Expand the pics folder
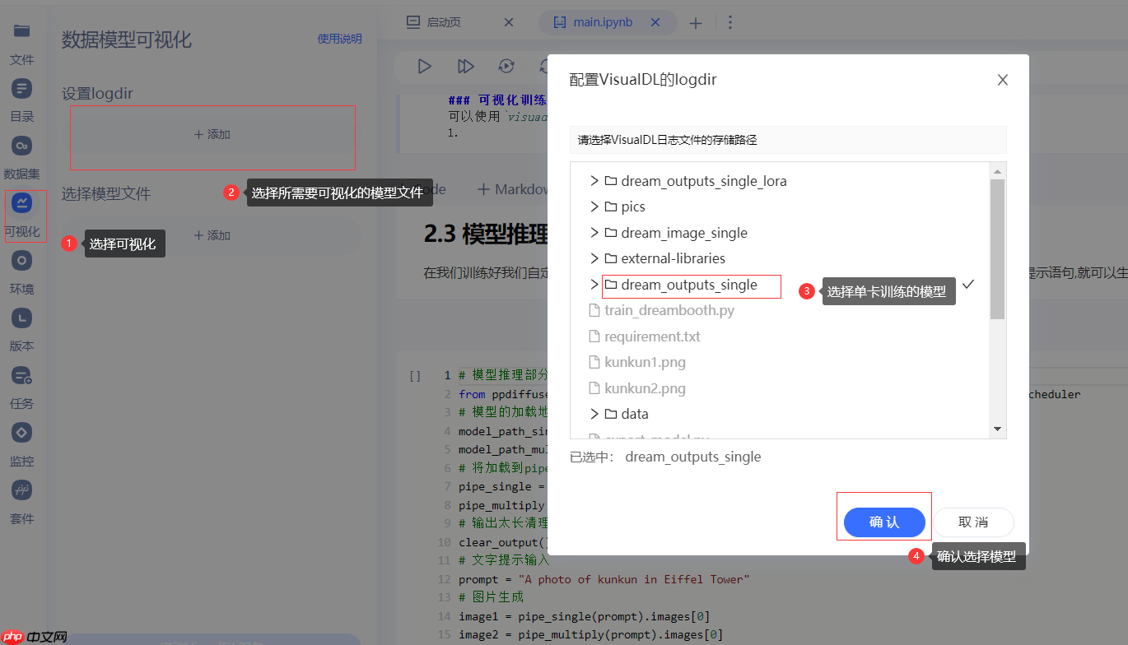1128x645 pixels. click(594, 206)
